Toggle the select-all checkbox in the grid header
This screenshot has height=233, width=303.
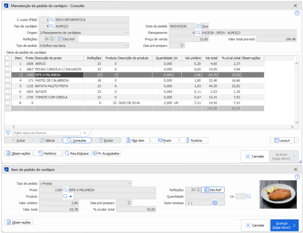pyautogui.click(x=7, y=58)
